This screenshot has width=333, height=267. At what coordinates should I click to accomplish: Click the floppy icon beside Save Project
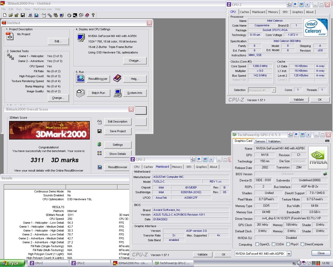point(99,131)
